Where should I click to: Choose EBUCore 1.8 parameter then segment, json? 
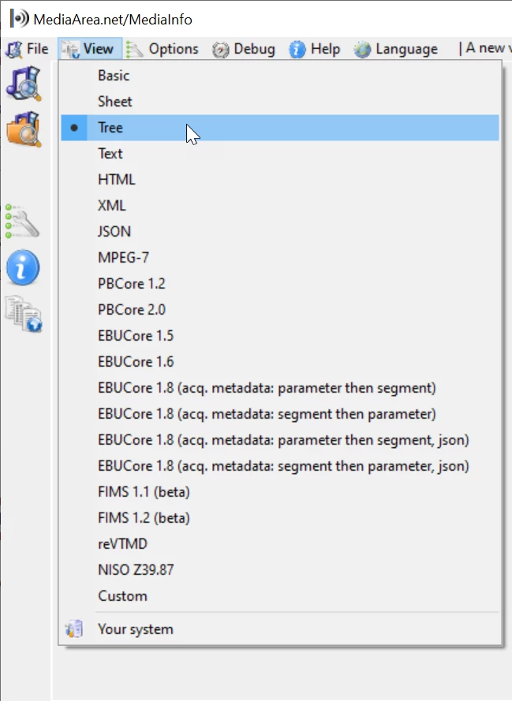point(280,439)
